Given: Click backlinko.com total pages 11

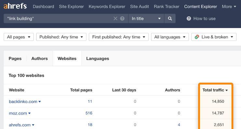Looking at the screenshot, I should tap(90, 101).
